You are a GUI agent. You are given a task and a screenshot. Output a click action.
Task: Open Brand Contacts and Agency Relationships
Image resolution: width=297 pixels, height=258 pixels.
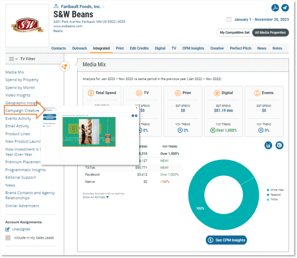(30, 196)
